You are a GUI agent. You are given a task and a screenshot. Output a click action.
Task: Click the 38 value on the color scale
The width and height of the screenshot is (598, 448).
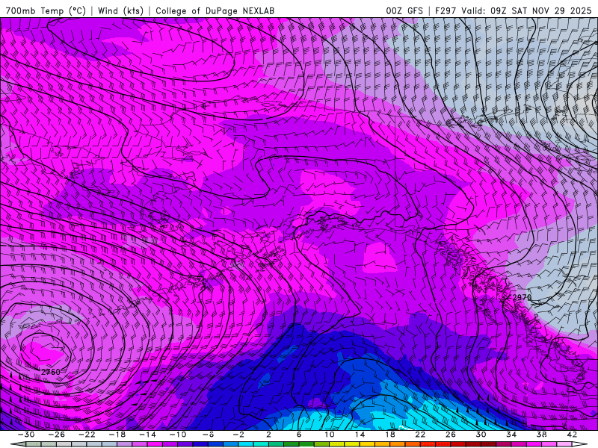pyautogui.click(x=541, y=435)
